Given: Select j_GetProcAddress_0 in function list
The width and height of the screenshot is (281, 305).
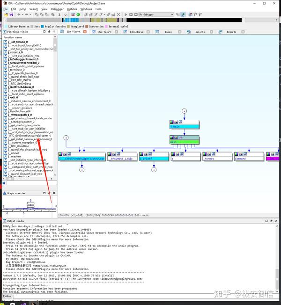Looking at the screenshot, I should (21, 87).
